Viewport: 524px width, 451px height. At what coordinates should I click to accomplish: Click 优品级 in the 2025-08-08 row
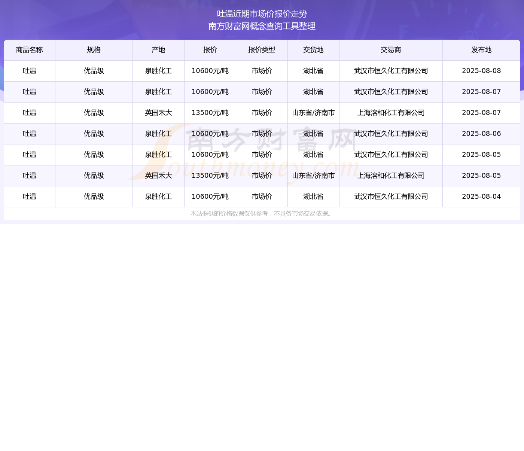click(x=94, y=71)
